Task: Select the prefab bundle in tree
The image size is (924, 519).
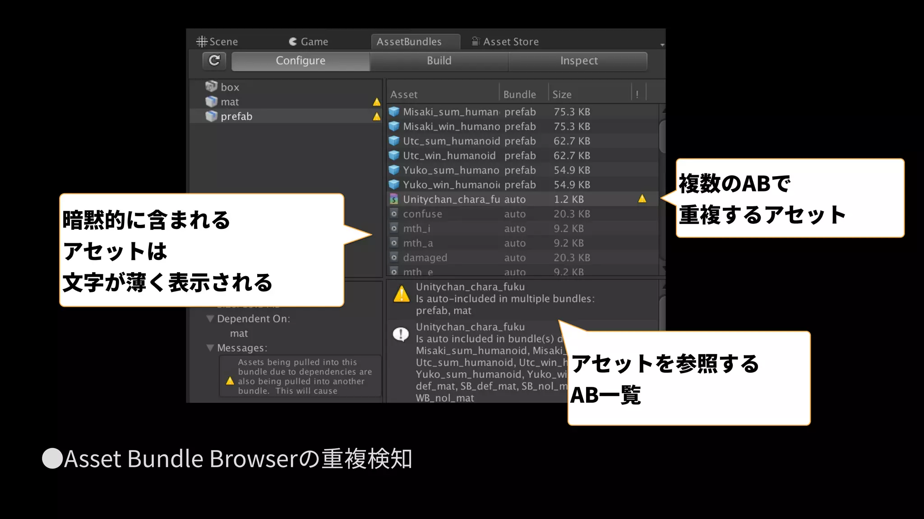Action: 236,116
